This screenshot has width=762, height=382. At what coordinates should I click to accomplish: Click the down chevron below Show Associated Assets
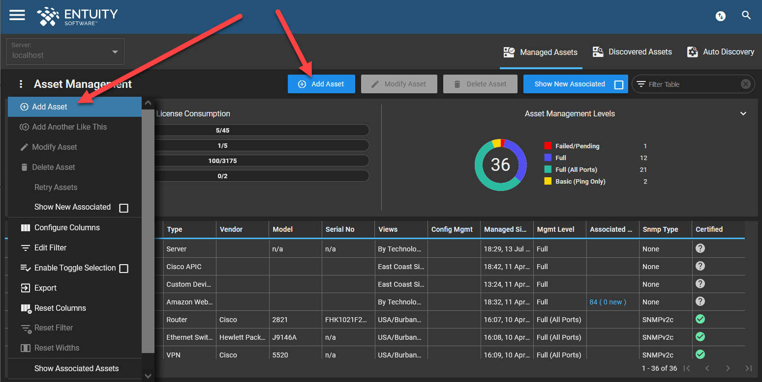[x=148, y=375]
